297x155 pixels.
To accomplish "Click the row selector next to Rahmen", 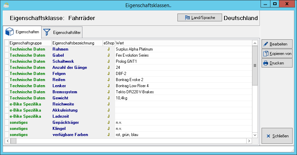I will click(x=7, y=49).
